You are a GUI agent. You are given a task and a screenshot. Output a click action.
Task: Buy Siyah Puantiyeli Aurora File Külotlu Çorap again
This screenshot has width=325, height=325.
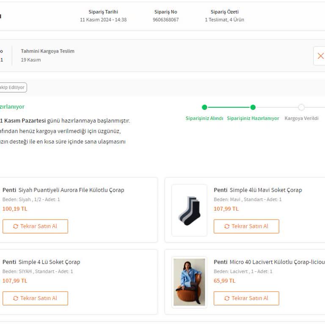click(35, 226)
